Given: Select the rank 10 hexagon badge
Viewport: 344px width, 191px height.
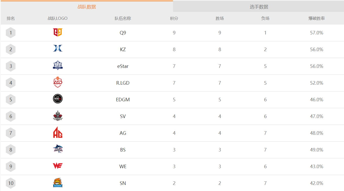Looking at the screenshot, I should click(11, 183).
